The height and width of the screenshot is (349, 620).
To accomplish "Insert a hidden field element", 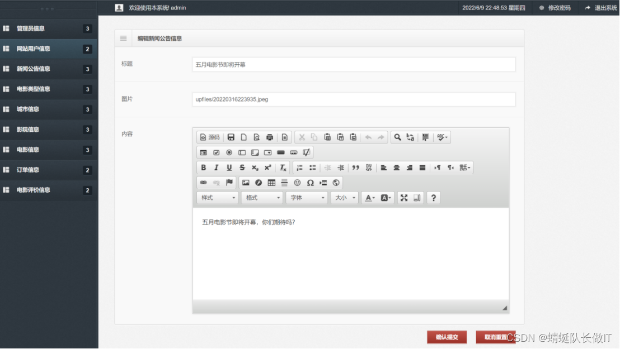I will click(307, 152).
